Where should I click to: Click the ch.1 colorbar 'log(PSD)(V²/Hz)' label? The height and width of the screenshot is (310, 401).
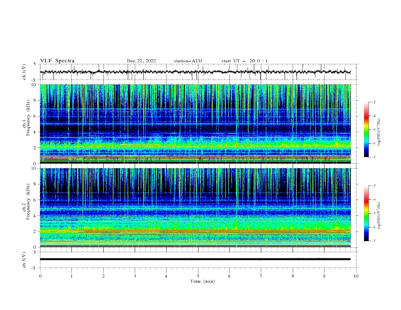379,132
